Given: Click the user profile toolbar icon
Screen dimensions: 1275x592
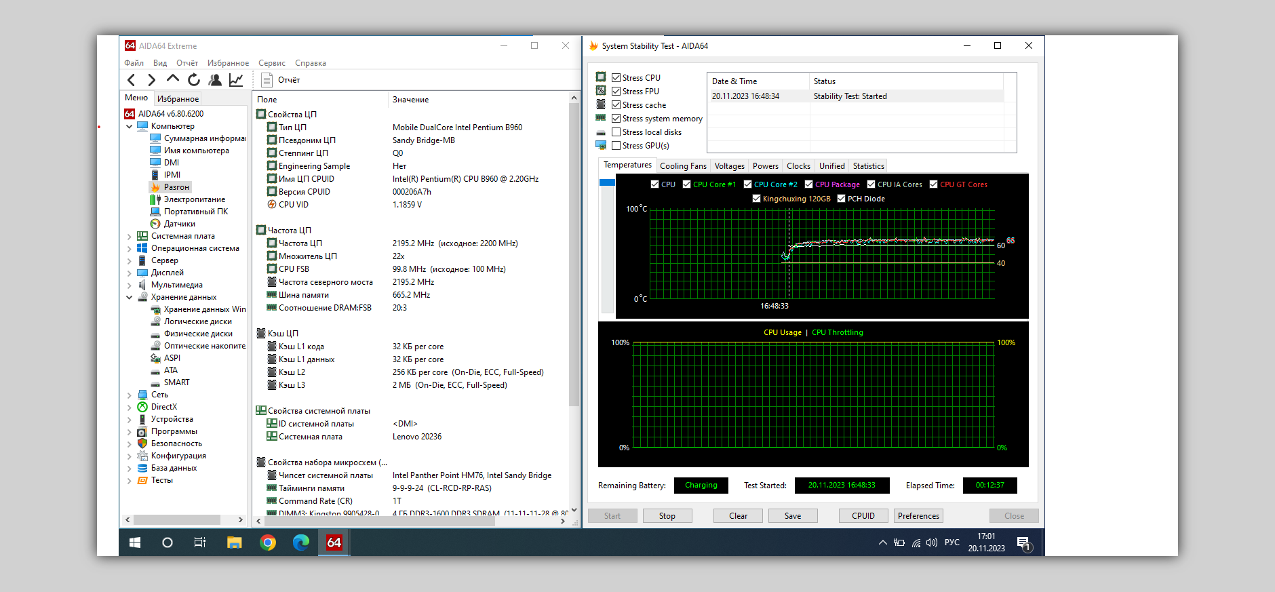Looking at the screenshot, I should 215,80.
